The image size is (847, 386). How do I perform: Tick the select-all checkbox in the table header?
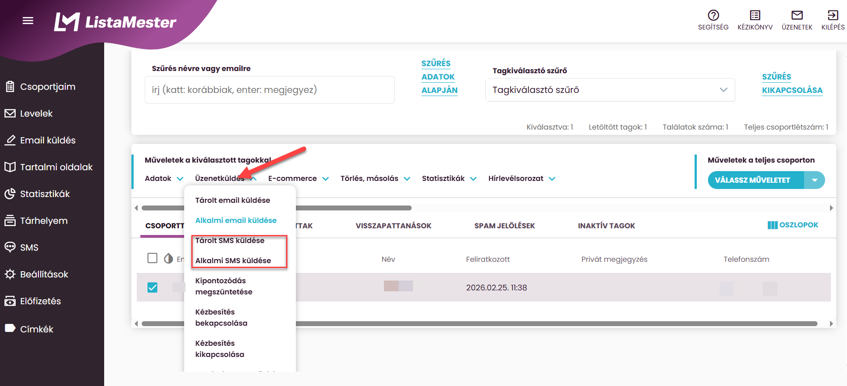(x=152, y=258)
